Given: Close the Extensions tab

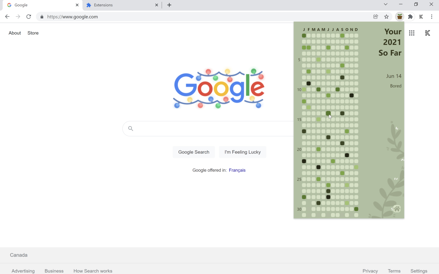Looking at the screenshot, I should [x=156, y=5].
